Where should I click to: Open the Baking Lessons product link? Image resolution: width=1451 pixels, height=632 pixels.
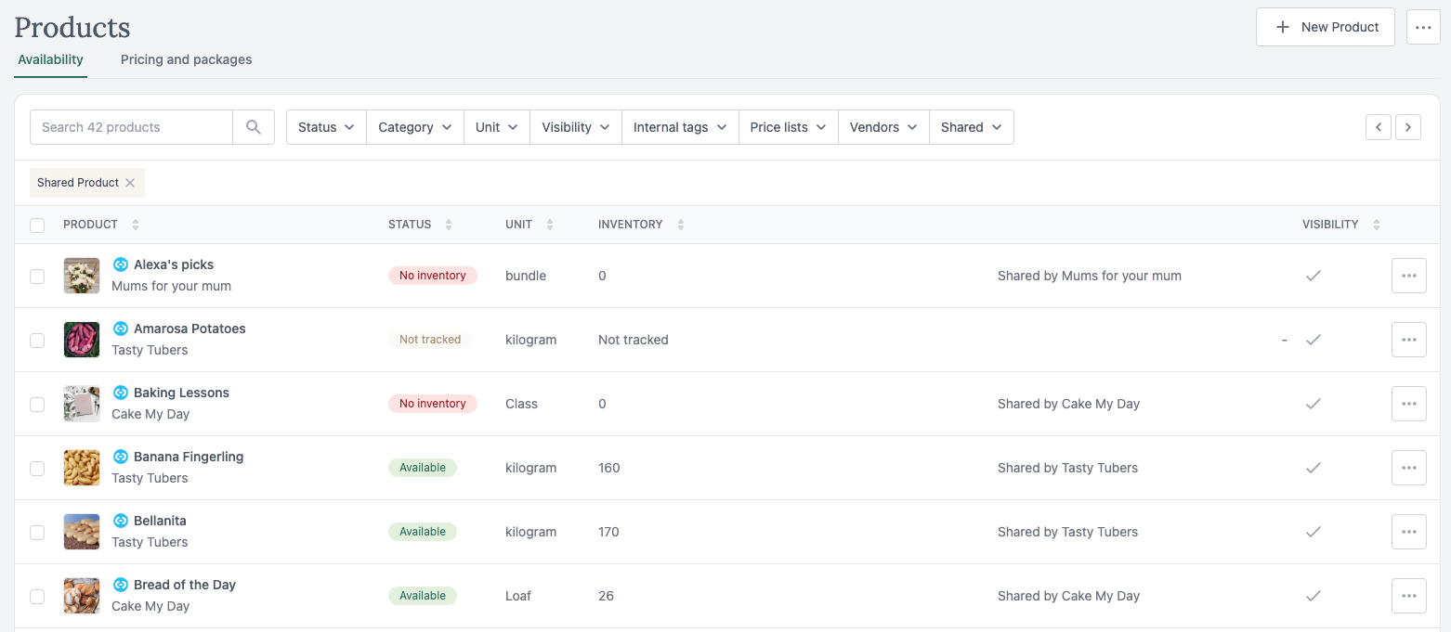181,393
